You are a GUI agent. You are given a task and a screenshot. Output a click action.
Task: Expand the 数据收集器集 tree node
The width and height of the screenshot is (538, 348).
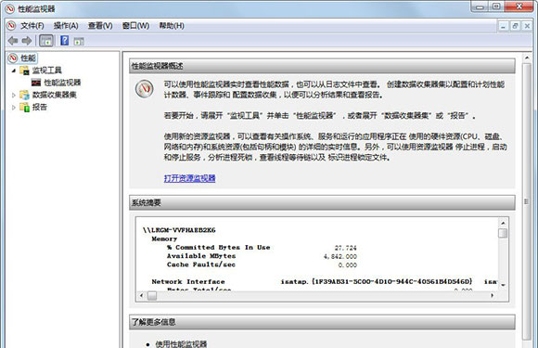click(14, 95)
